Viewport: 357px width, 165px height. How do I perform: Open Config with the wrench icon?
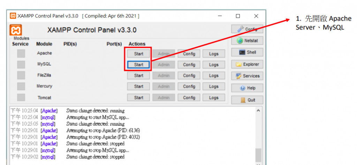click(247, 29)
